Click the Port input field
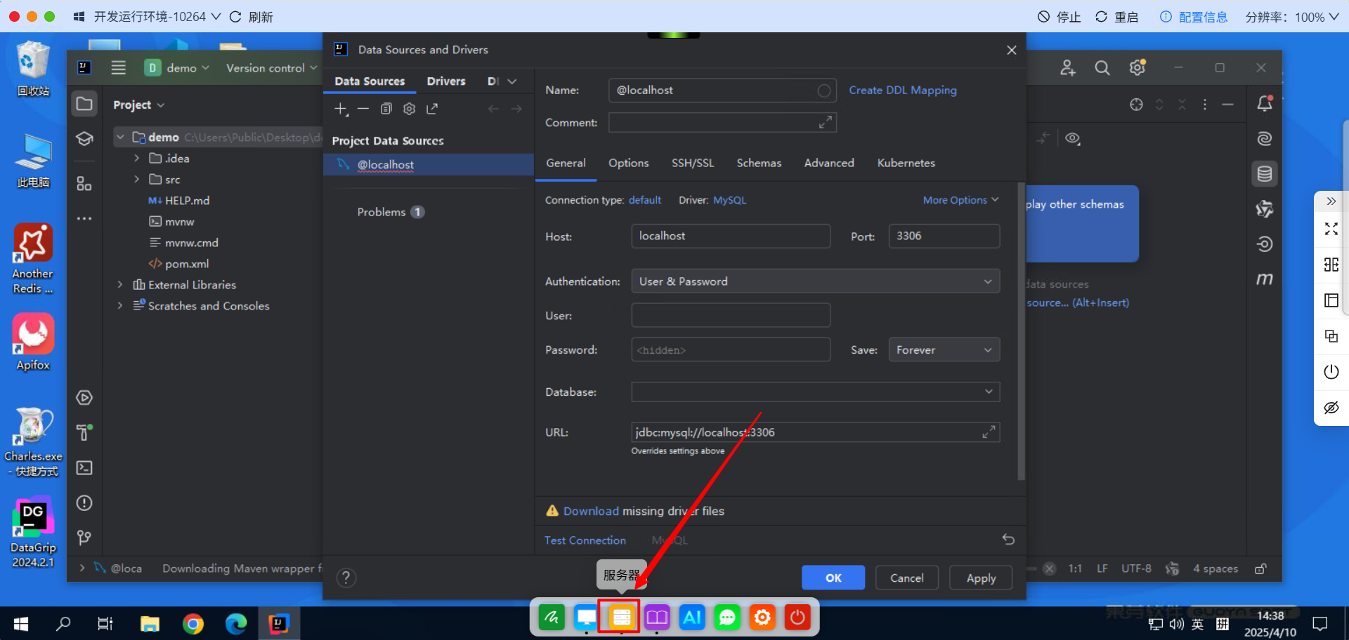1349x640 pixels. point(944,236)
